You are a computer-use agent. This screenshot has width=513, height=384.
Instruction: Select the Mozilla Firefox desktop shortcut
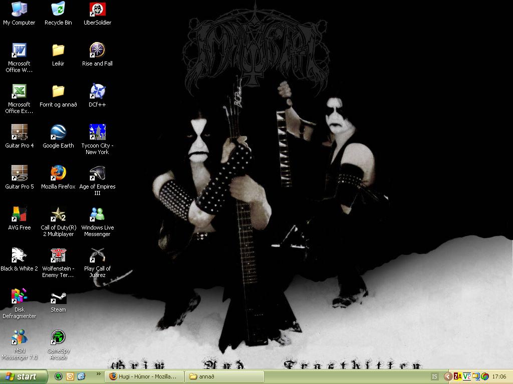58,178
